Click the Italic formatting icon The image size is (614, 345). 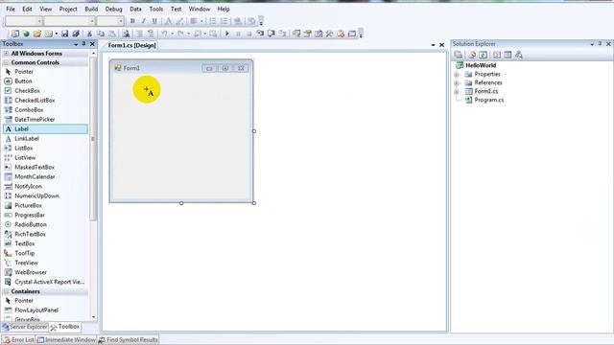click(143, 21)
